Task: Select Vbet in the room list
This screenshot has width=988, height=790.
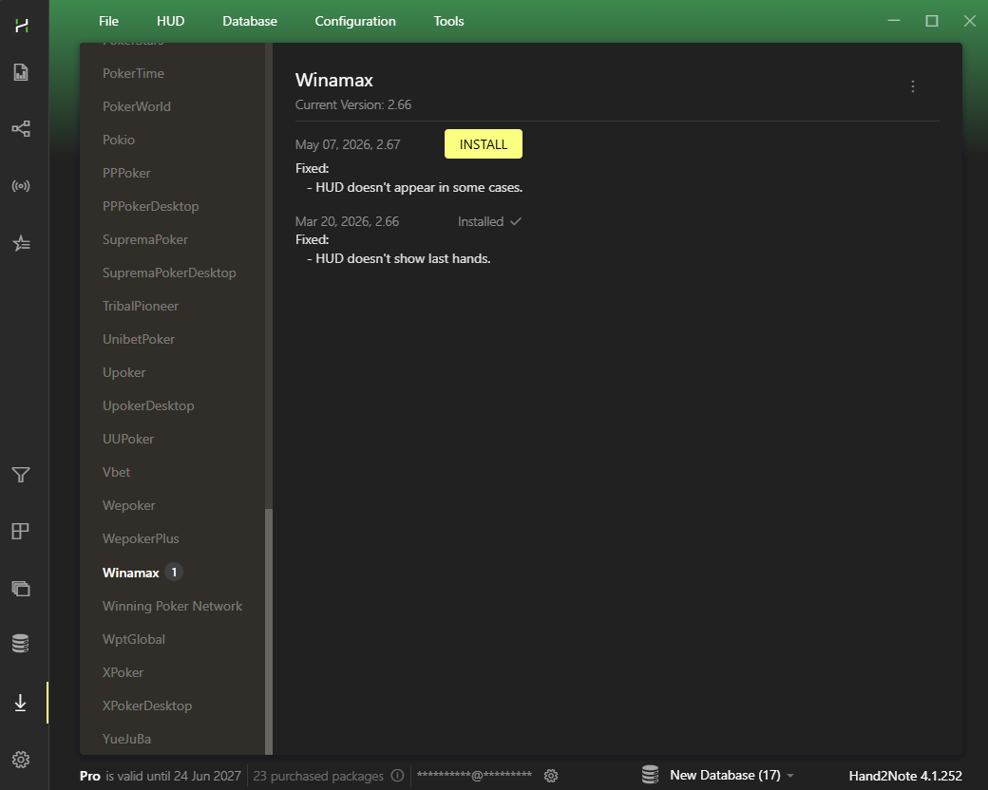Action: point(116,473)
